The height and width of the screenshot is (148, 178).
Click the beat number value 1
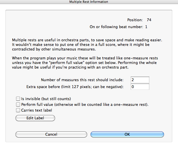pyautogui.click(x=146, y=27)
